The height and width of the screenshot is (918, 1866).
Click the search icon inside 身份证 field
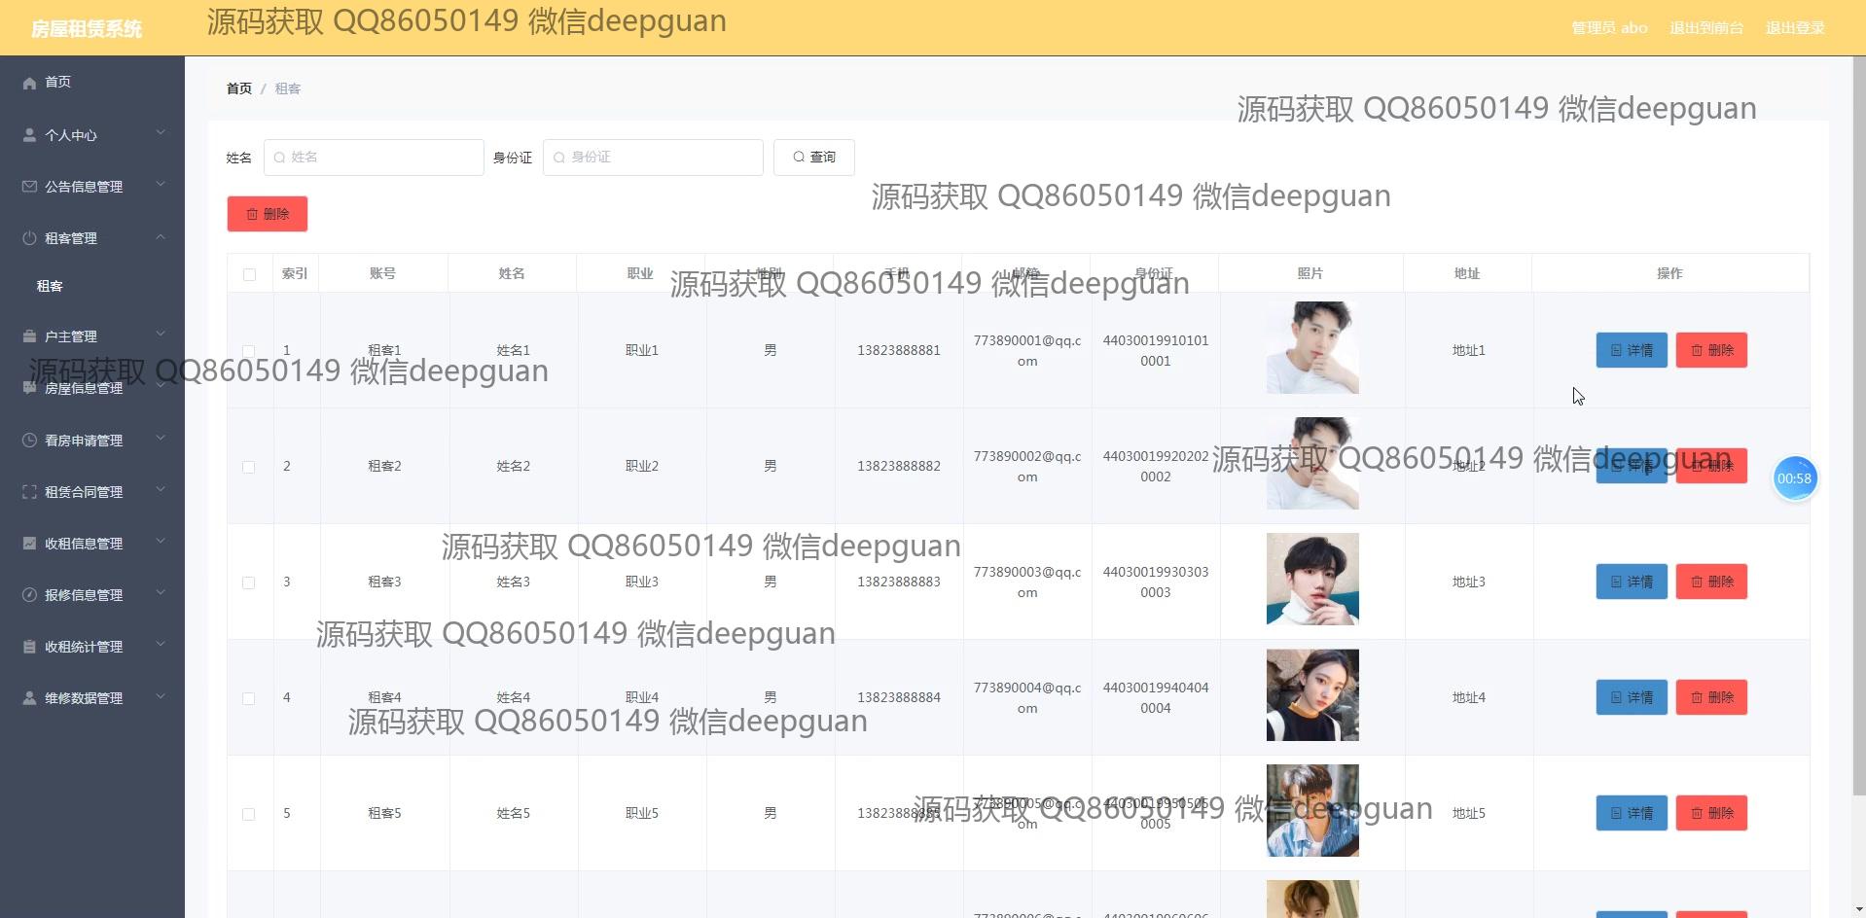click(559, 158)
